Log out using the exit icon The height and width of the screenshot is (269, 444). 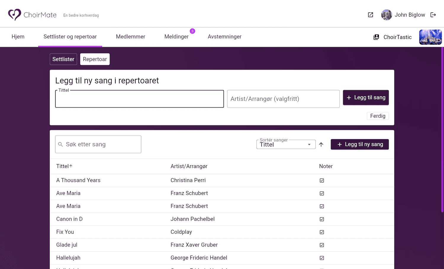coord(433,15)
